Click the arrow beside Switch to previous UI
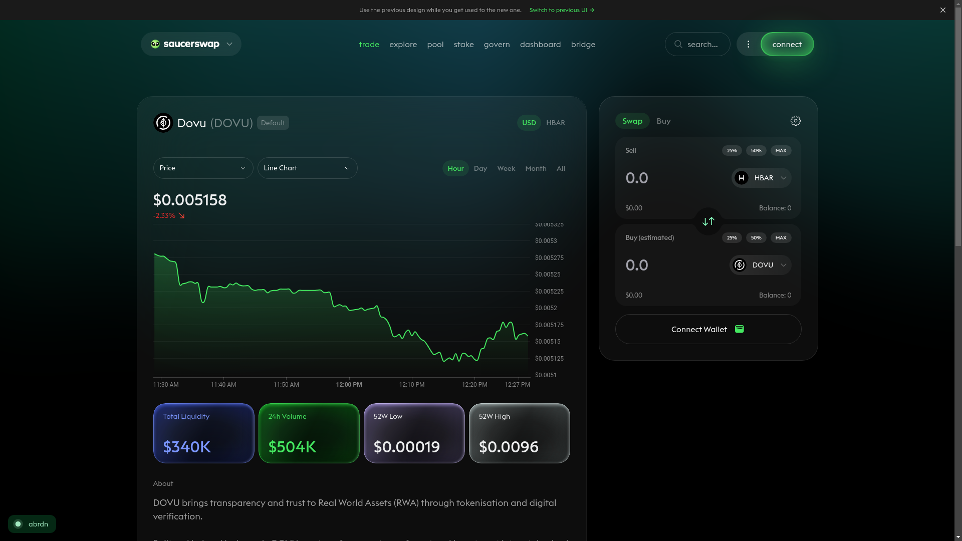The height and width of the screenshot is (541, 962). point(592,10)
